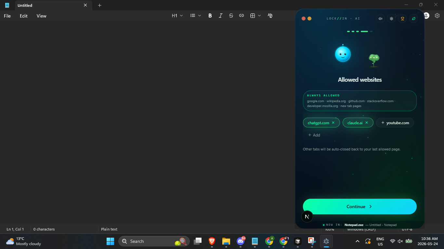
Task: Open the View menu
Action: click(41, 16)
